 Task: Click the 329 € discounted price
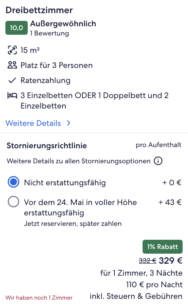[171, 261]
